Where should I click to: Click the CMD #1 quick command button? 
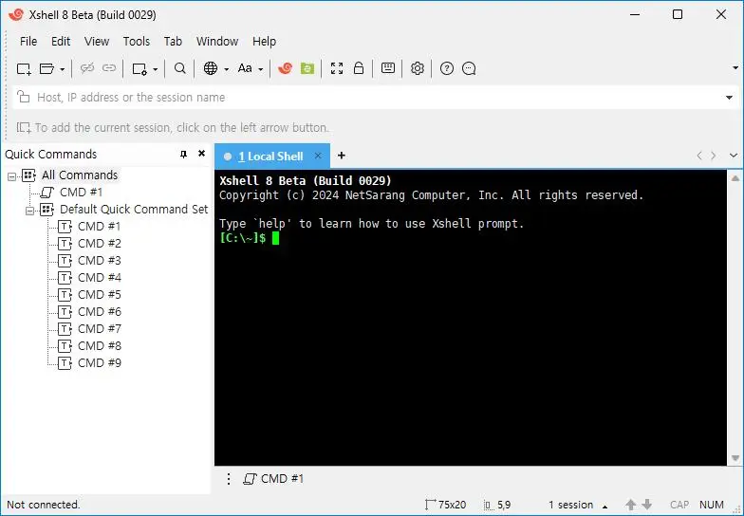273,479
